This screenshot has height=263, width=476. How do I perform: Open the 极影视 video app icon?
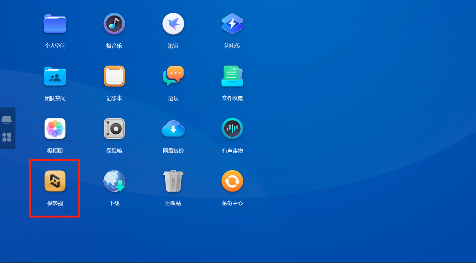[55, 181]
